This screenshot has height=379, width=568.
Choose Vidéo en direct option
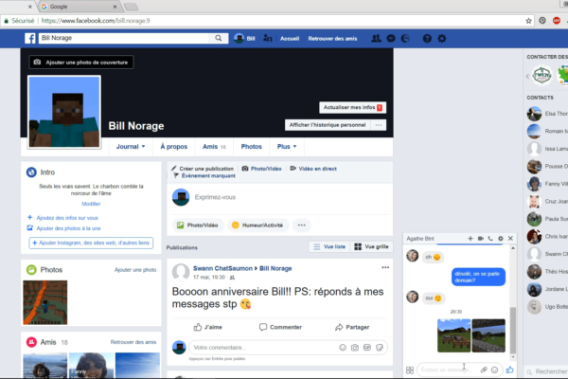click(313, 169)
